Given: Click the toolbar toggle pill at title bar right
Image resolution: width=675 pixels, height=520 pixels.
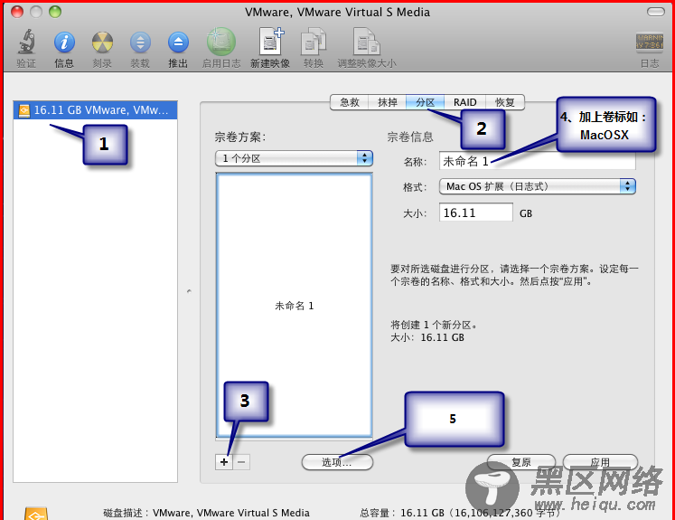Looking at the screenshot, I should point(656,12).
